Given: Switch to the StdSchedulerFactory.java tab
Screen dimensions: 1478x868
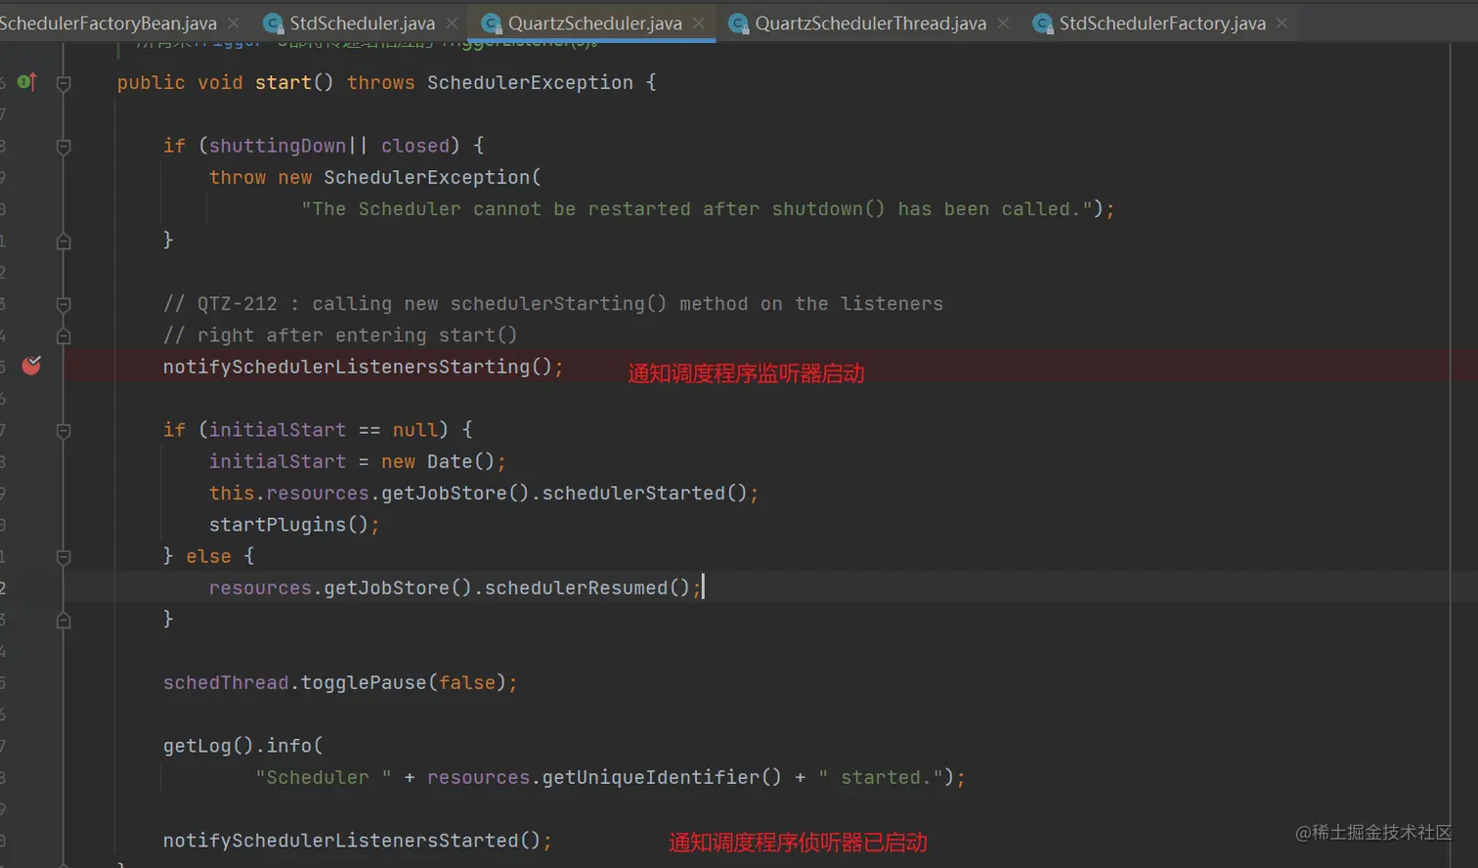Looking at the screenshot, I should click(1162, 23).
